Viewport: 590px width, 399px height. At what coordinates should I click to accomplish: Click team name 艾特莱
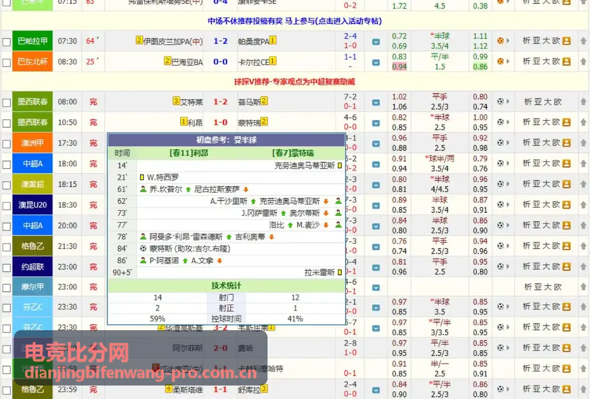pos(192,102)
